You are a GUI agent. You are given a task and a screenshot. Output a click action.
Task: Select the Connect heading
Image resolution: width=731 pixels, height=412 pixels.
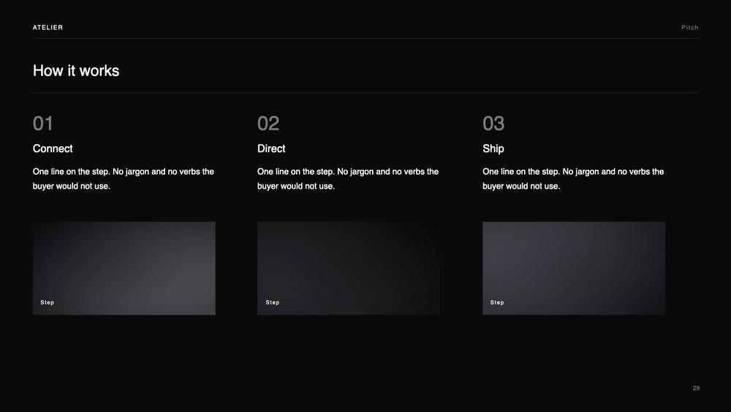point(53,149)
